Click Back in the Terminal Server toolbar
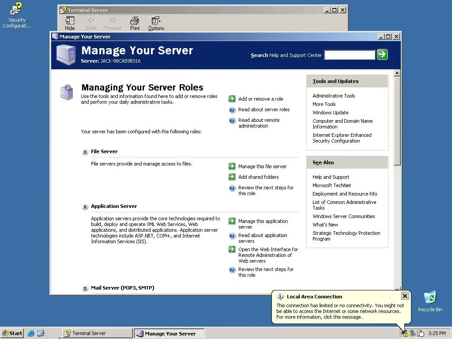 click(91, 23)
